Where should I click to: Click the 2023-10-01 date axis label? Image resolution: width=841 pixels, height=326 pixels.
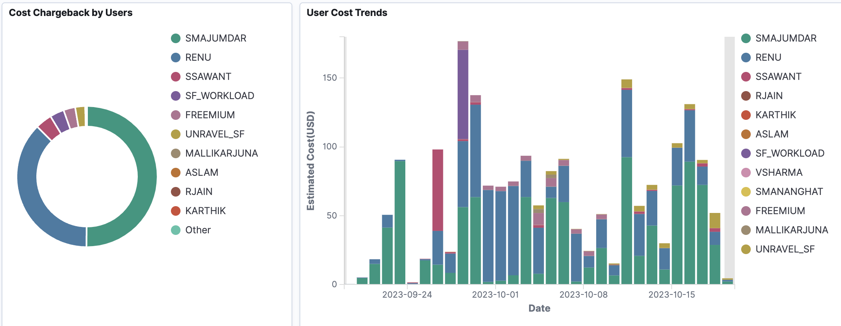click(x=495, y=295)
